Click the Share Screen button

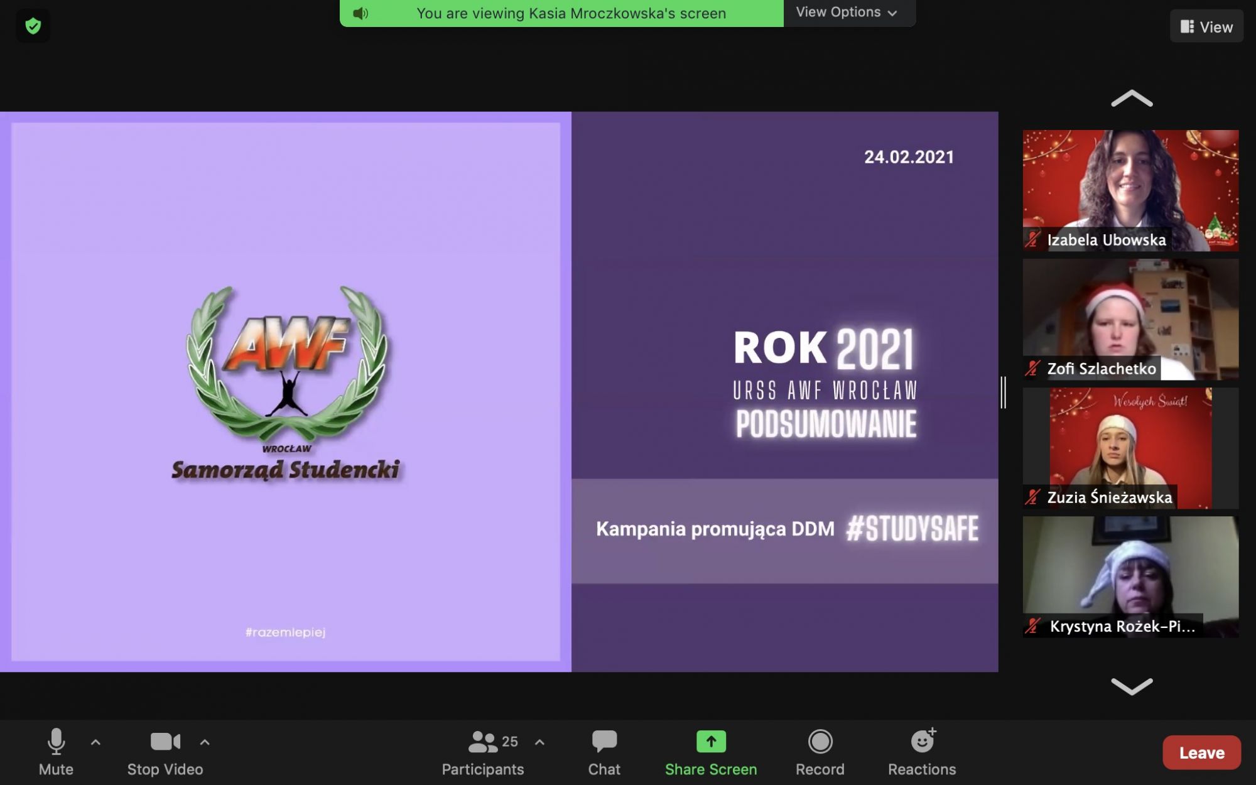tap(711, 752)
